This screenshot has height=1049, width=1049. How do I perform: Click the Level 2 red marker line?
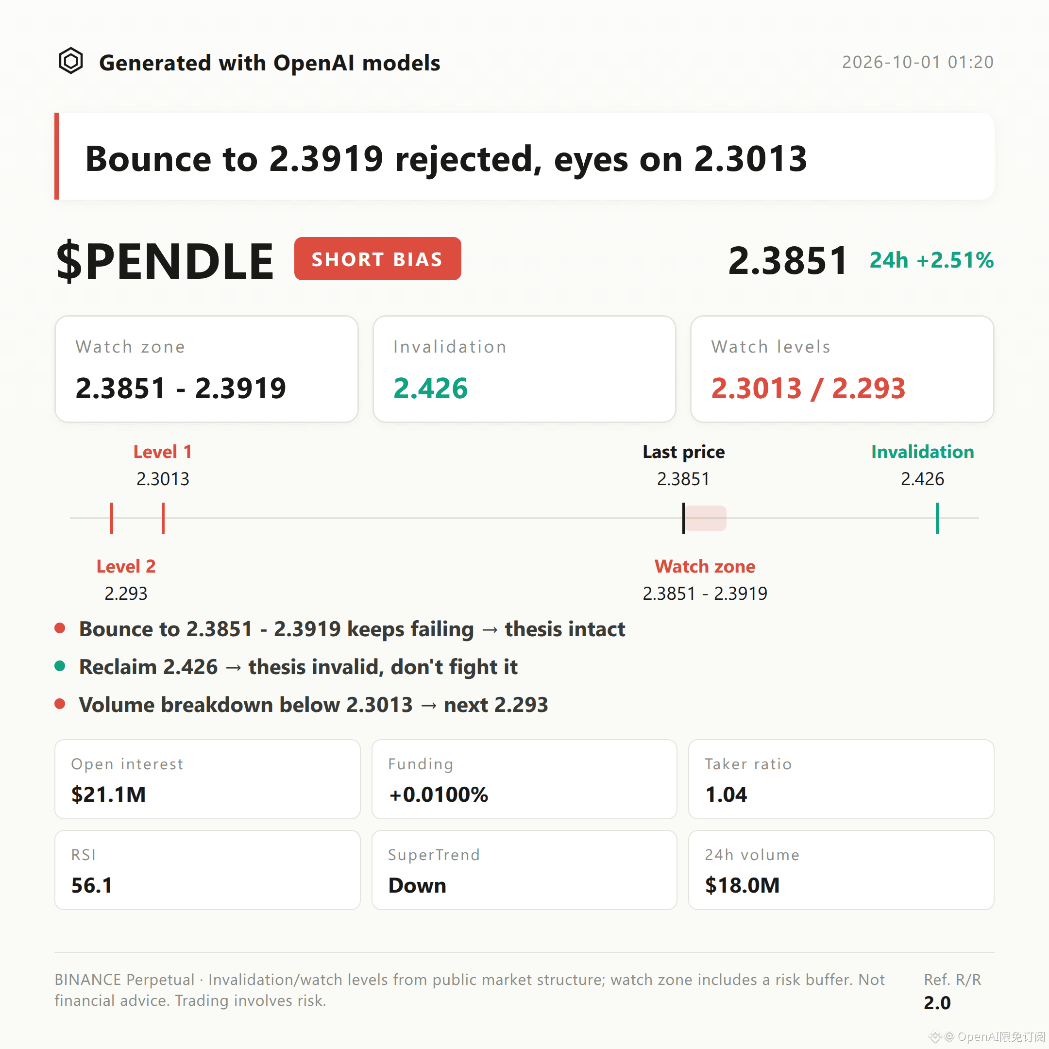click(x=112, y=518)
